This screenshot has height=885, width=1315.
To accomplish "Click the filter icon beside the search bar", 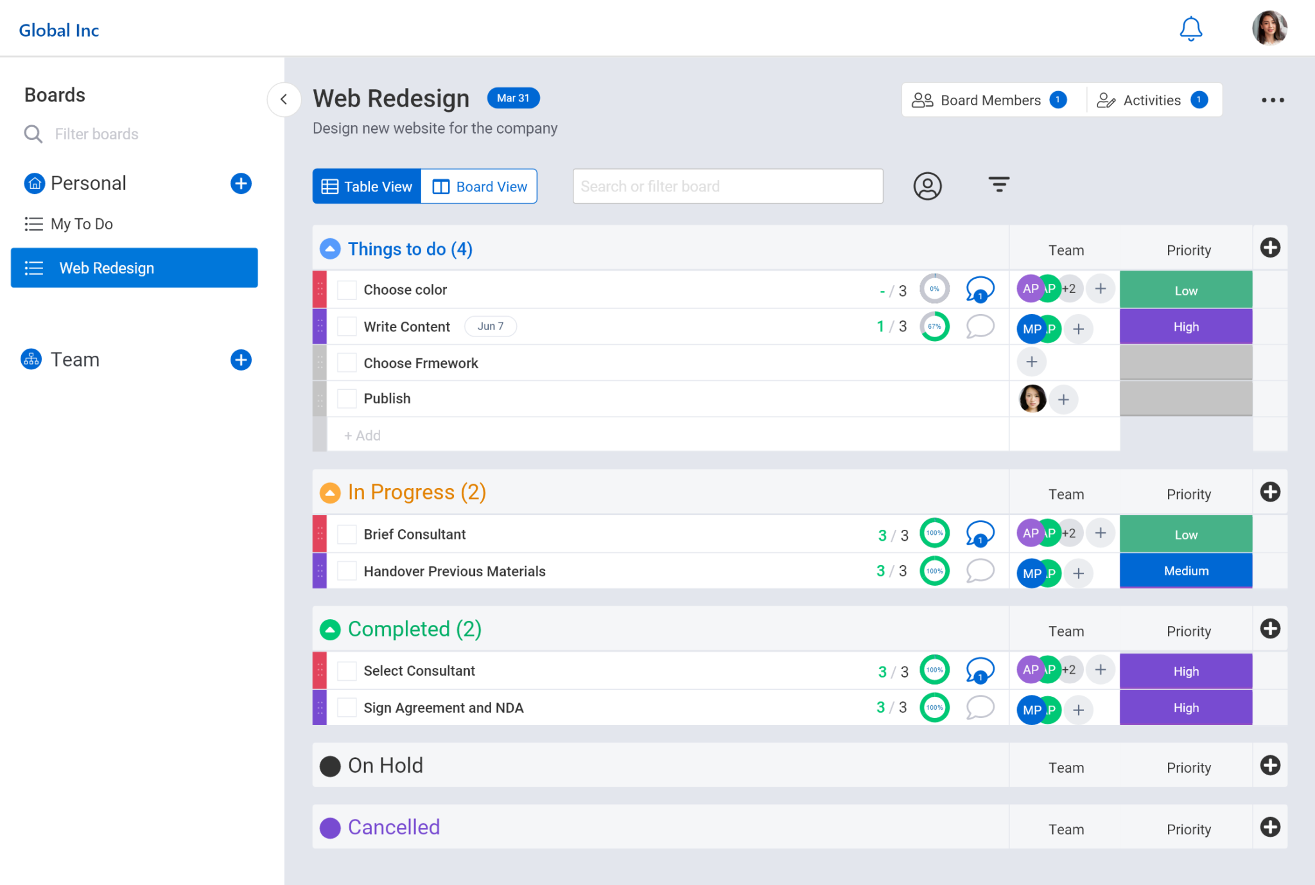I will 998,186.
